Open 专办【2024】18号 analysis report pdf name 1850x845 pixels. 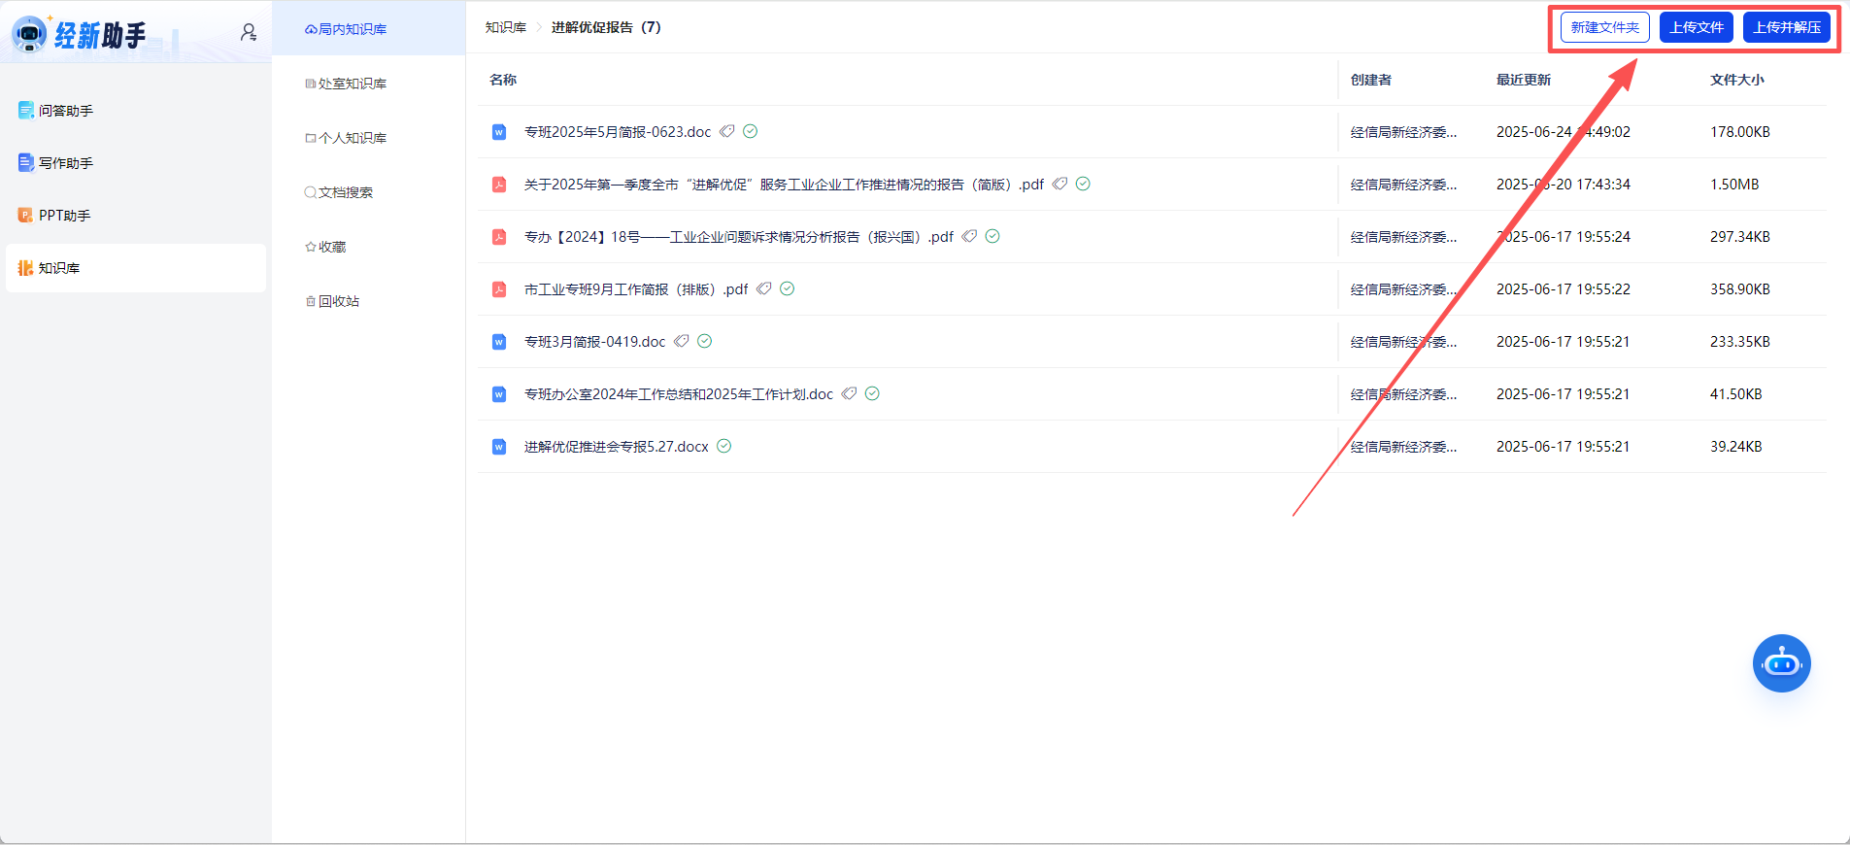(x=739, y=237)
